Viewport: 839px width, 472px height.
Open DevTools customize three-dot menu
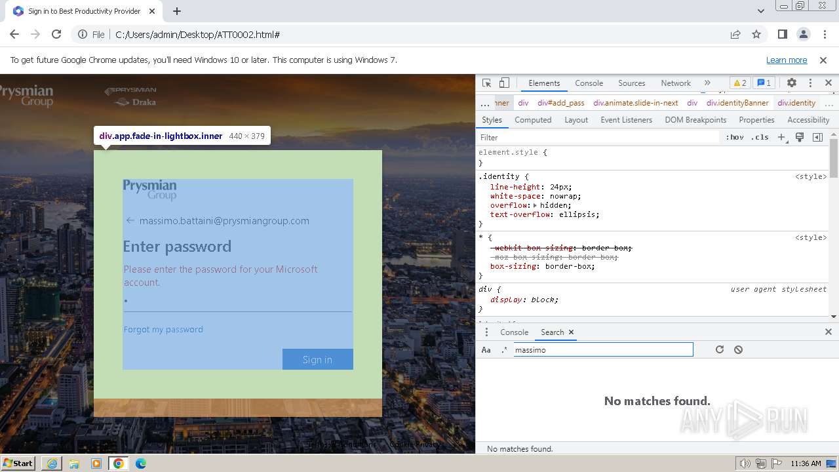(x=810, y=83)
